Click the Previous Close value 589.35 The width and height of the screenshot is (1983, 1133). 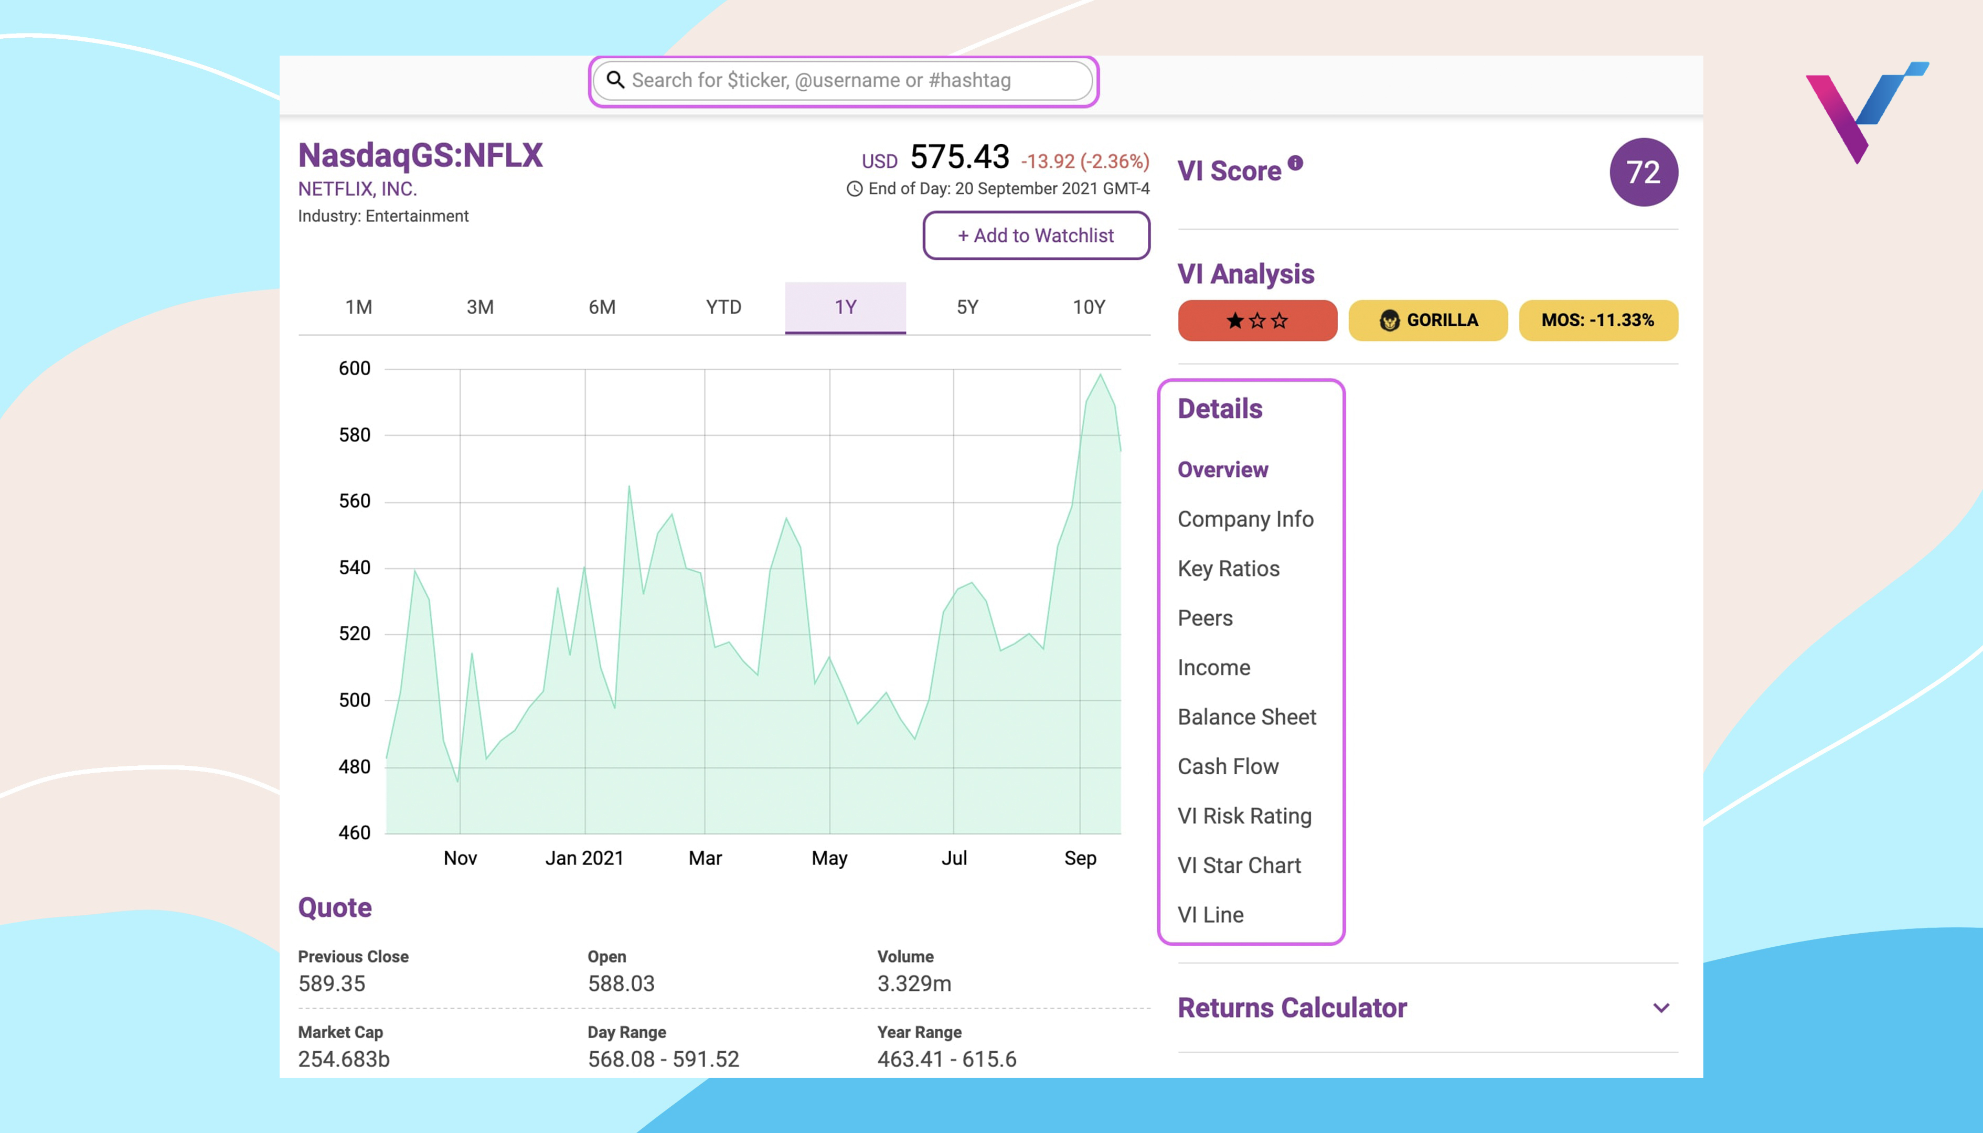click(x=332, y=984)
